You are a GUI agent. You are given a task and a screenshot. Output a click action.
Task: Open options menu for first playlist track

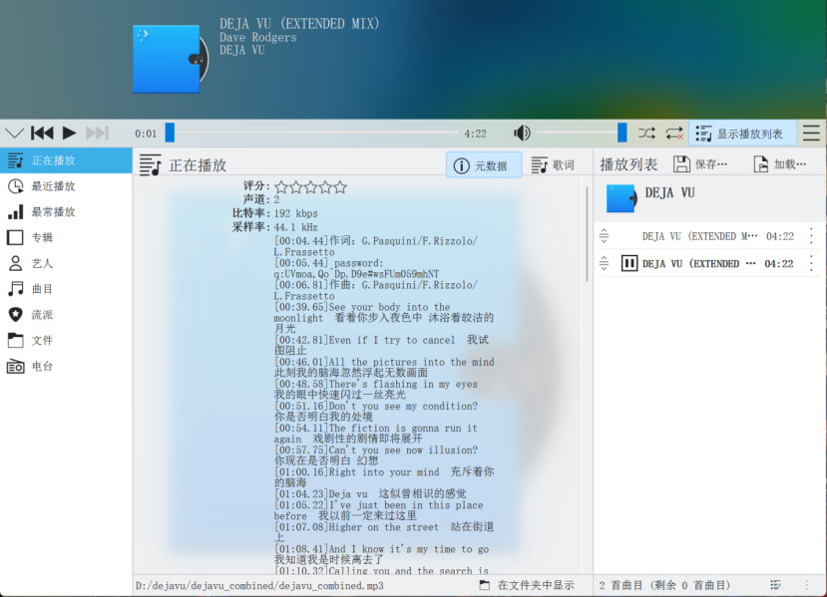[x=811, y=235]
